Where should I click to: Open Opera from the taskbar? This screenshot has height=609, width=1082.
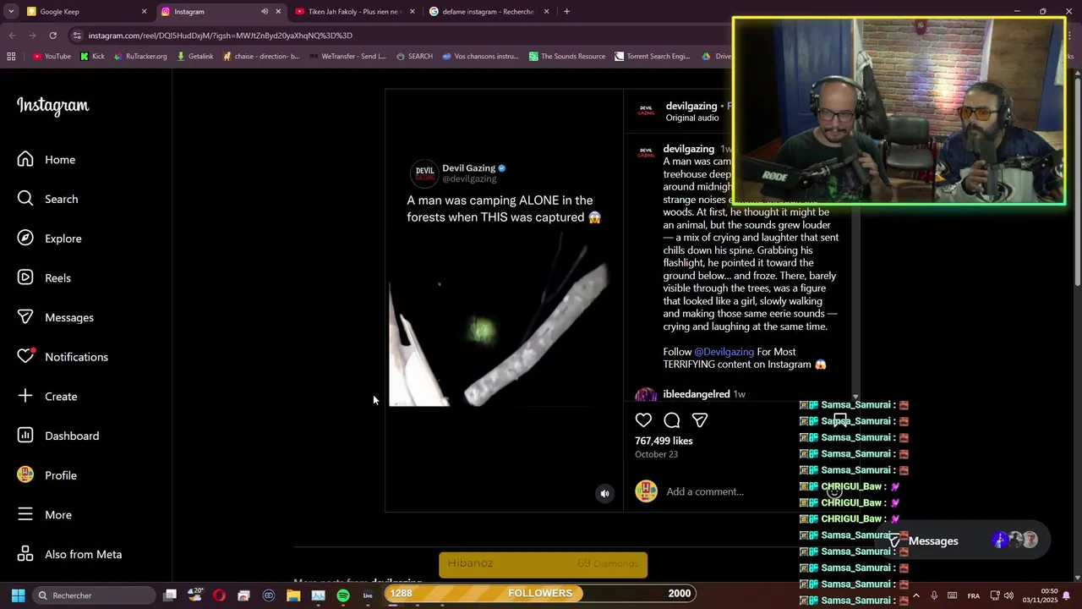click(219, 595)
